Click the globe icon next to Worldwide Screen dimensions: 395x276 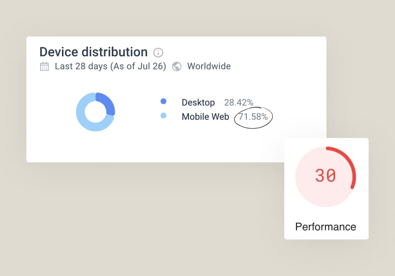point(177,66)
